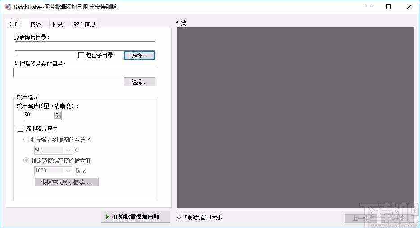Open the 软件信息 tab

pos(84,24)
